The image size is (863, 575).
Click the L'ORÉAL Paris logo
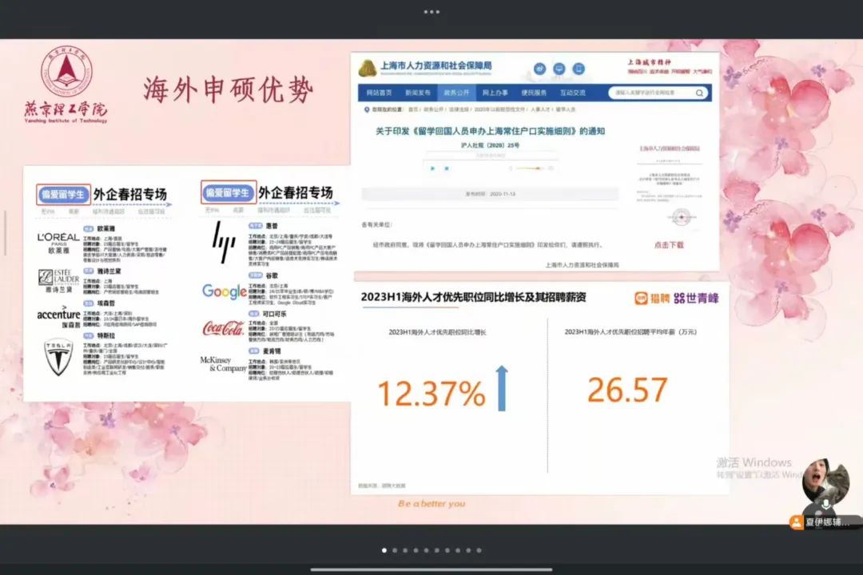pyautogui.click(x=58, y=241)
